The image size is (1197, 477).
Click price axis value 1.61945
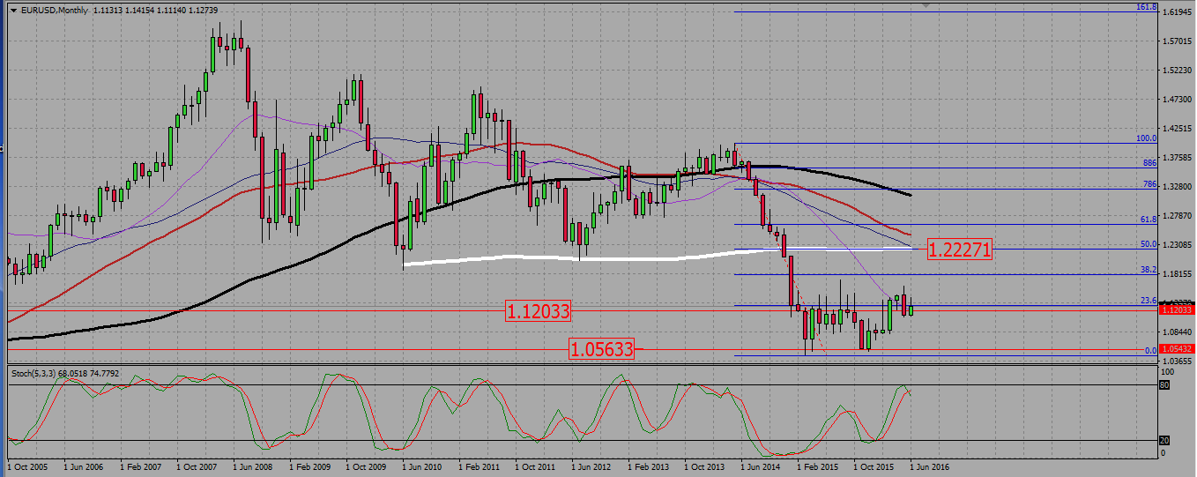[1178, 12]
